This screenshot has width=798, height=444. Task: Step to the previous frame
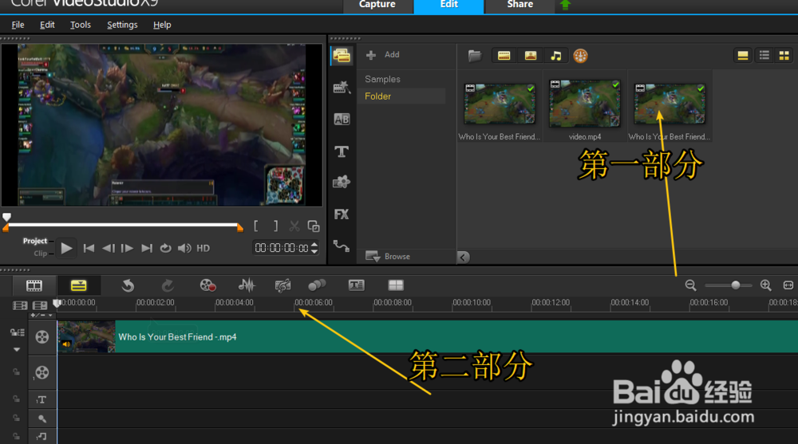click(x=108, y=248)
